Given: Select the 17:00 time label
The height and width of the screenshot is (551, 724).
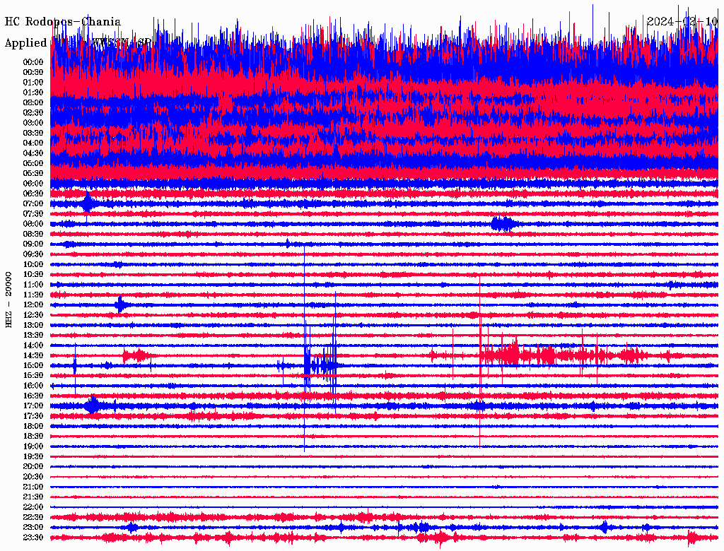Looking at the screenshot, I should pos(33,406).
